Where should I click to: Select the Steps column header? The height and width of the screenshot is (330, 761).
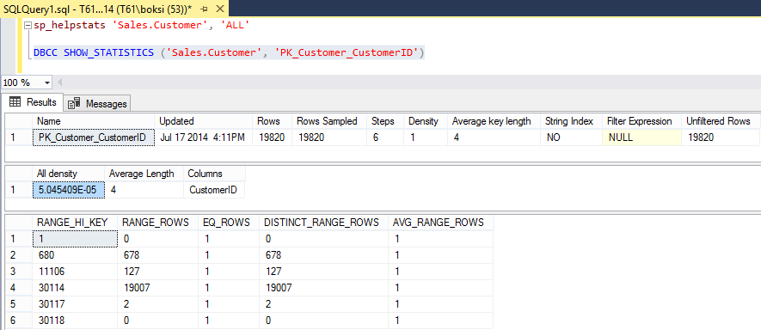386,121
